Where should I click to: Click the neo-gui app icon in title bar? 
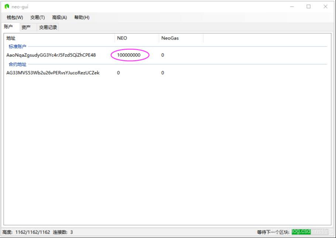pos(7,7)
